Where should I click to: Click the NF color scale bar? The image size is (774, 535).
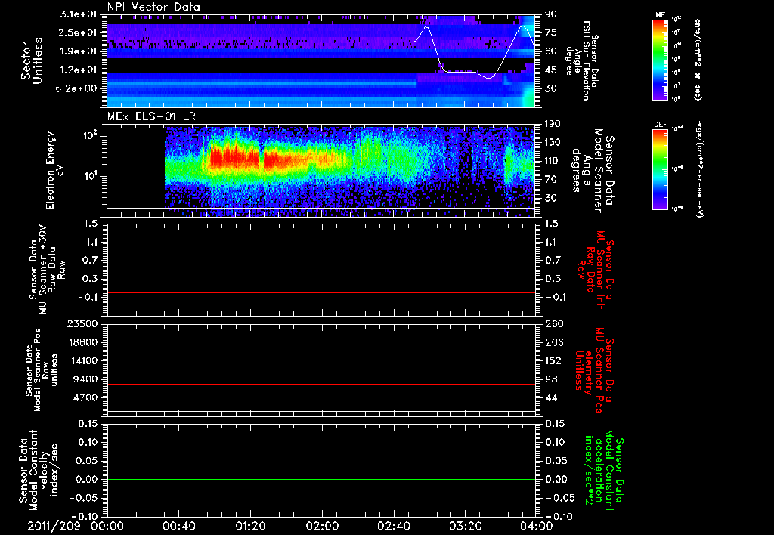[x=661, y=59]
